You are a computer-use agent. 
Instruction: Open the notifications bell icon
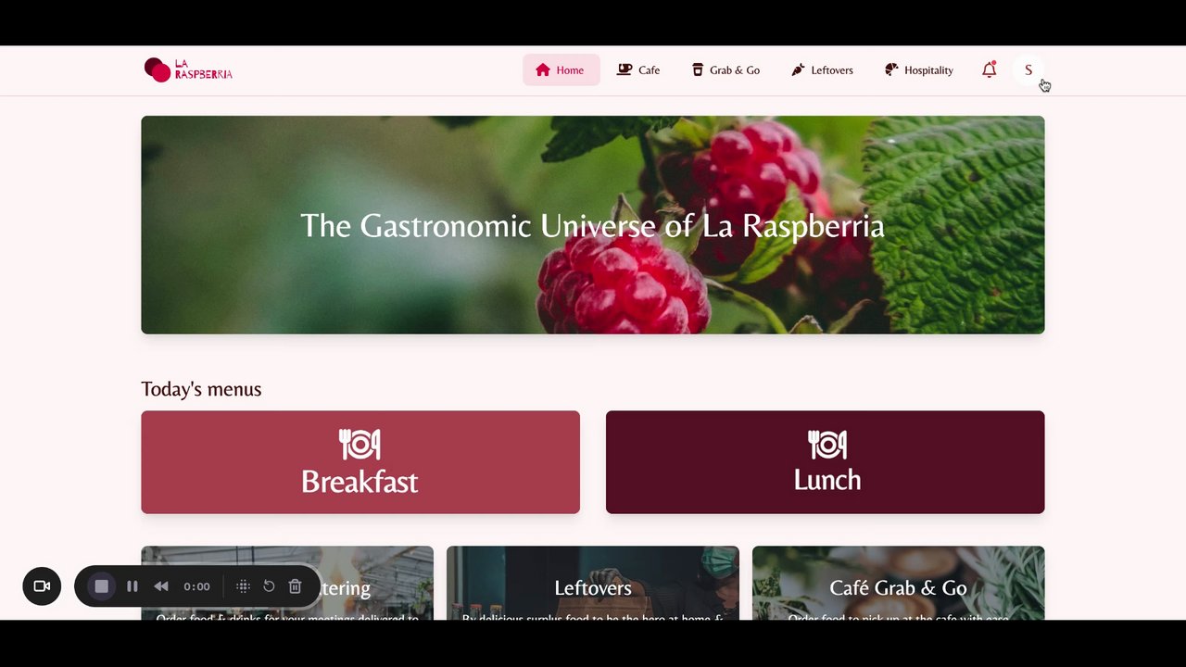click(990, 69)
